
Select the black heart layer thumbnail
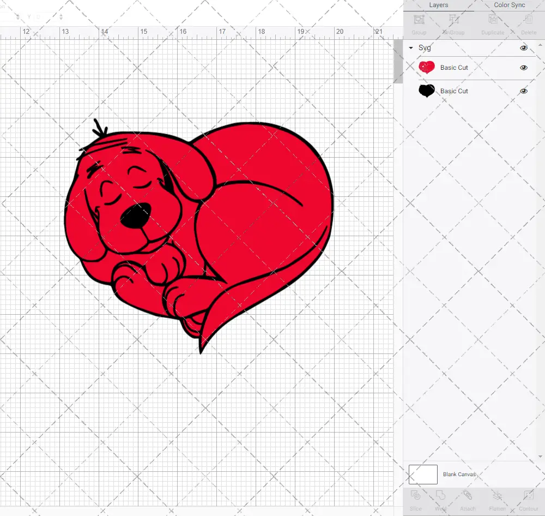click(427, 91)
